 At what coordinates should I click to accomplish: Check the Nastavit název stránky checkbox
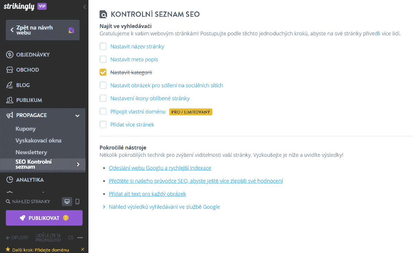click(x=103, y=46)
